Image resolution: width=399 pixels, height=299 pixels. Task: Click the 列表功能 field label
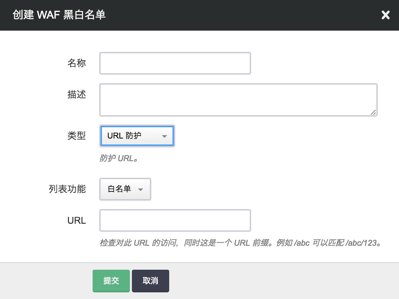67,189
